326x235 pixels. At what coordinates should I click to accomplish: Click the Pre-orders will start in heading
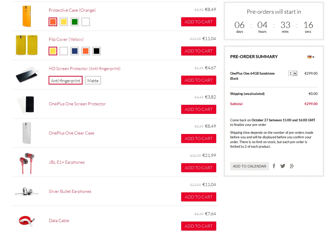coord(274,12)
